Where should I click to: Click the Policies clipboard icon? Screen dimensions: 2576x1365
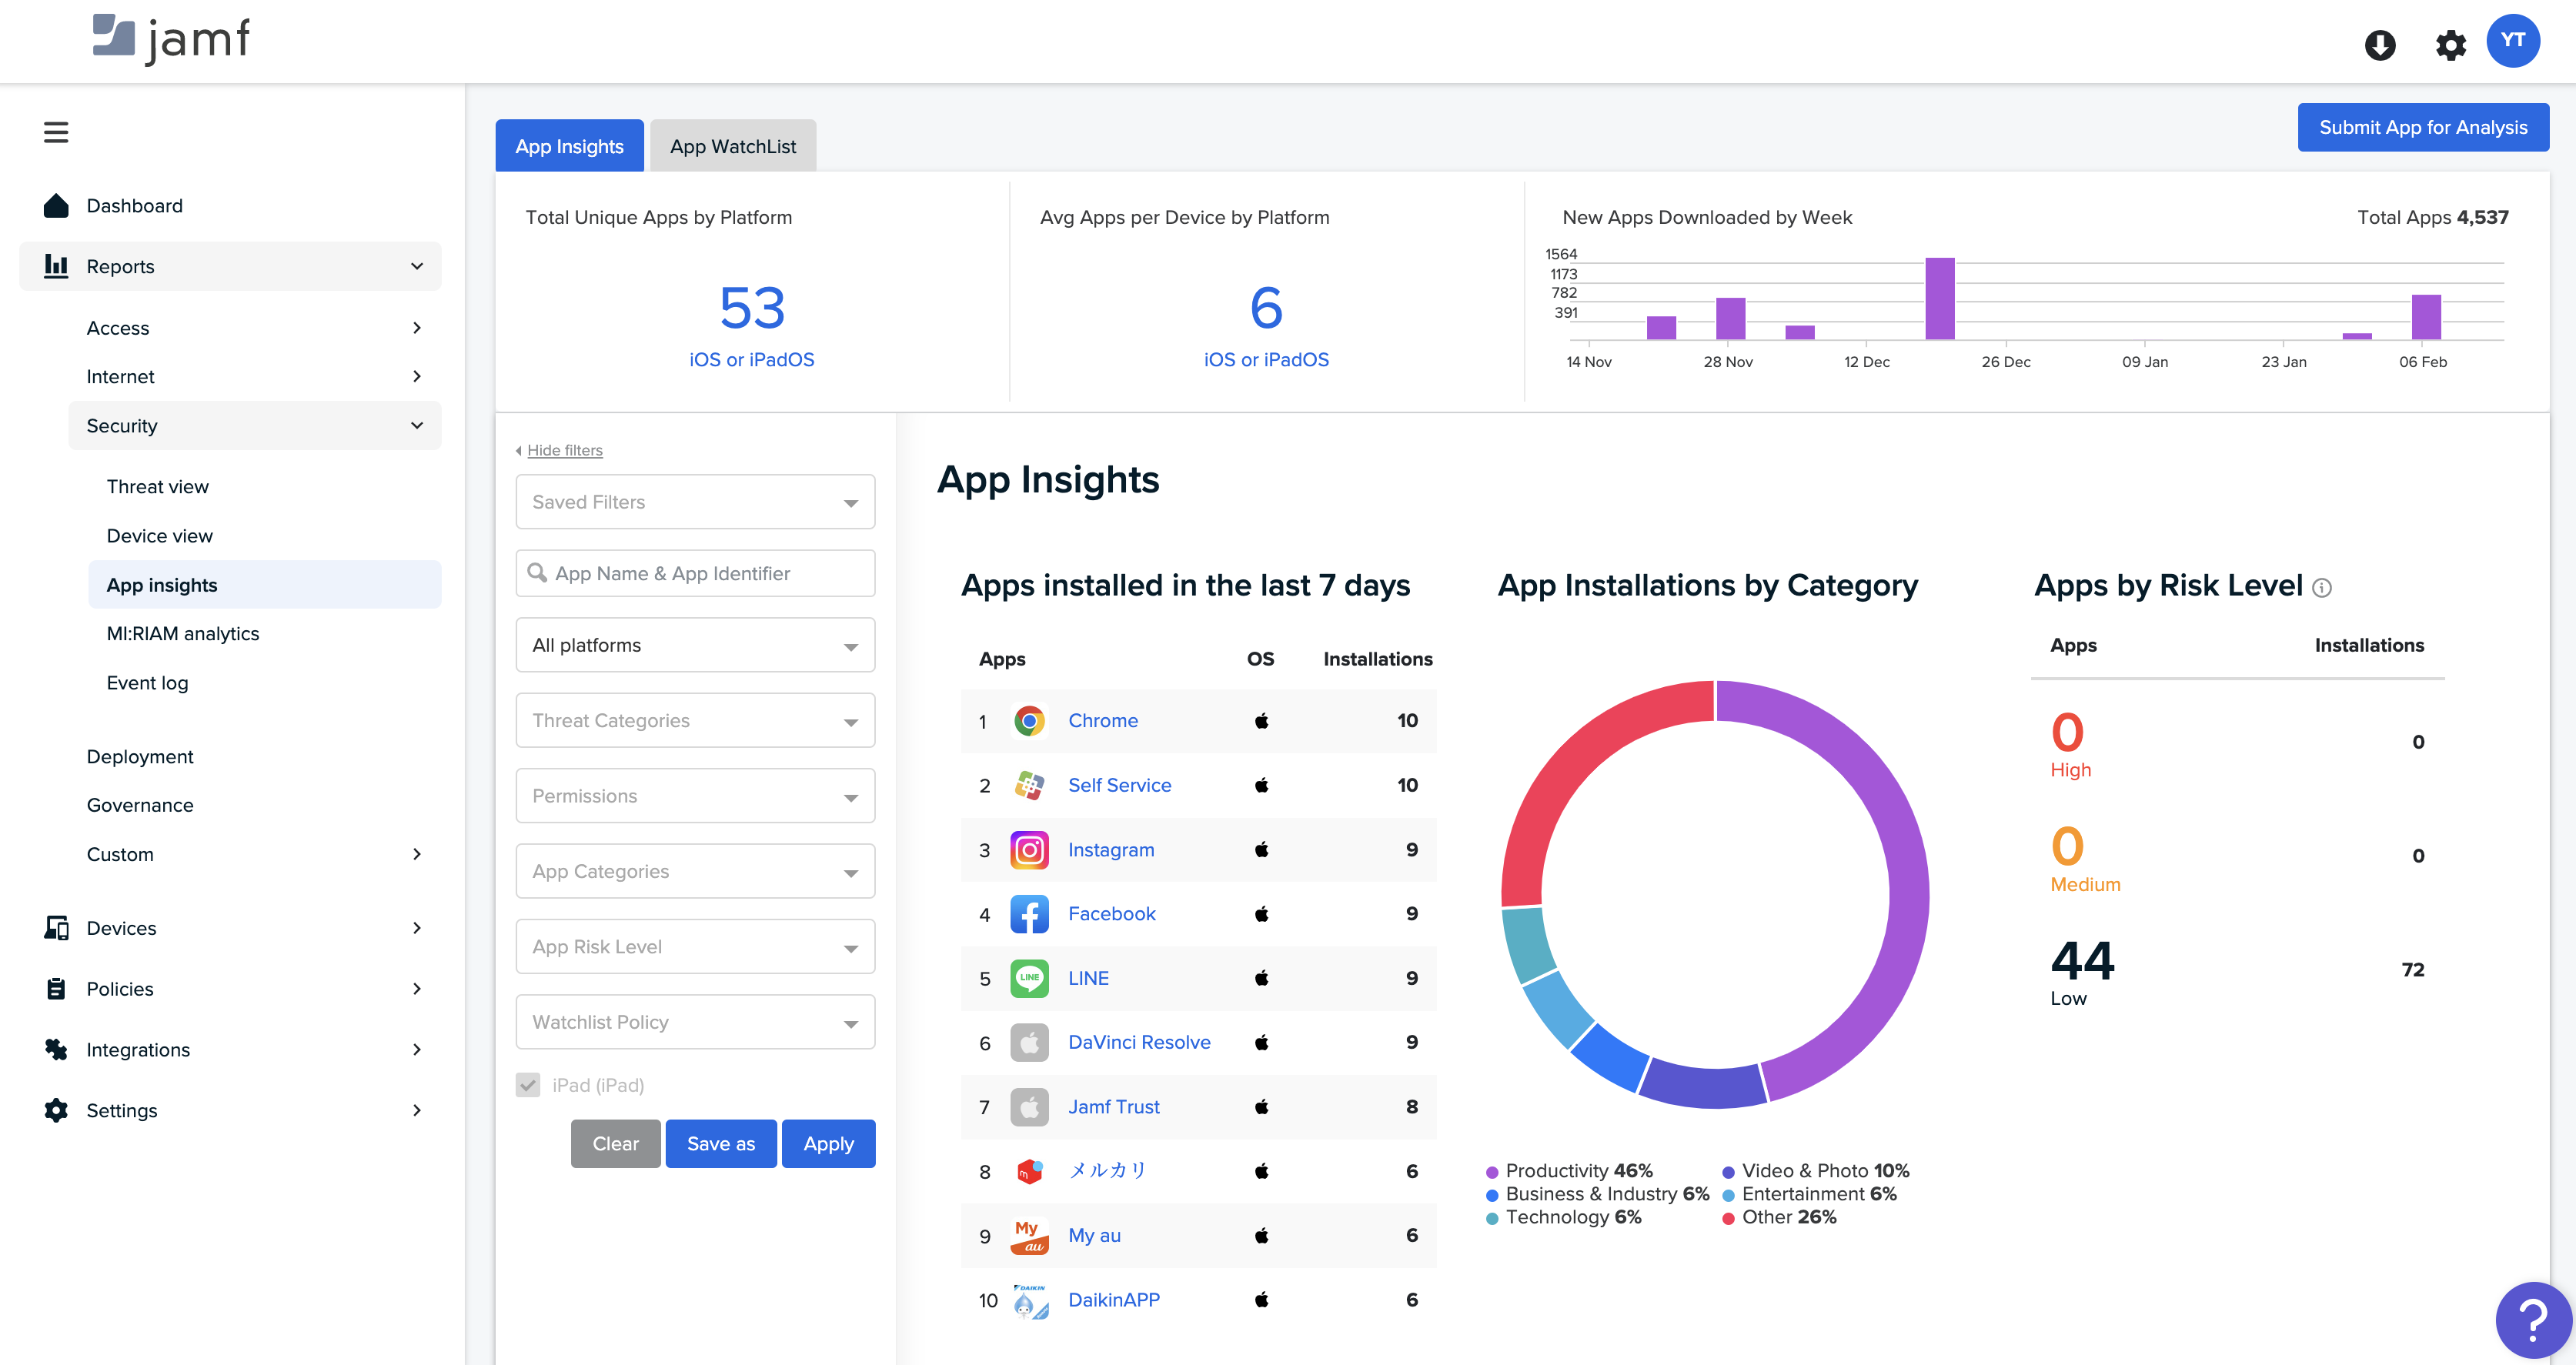pos(56,989)
